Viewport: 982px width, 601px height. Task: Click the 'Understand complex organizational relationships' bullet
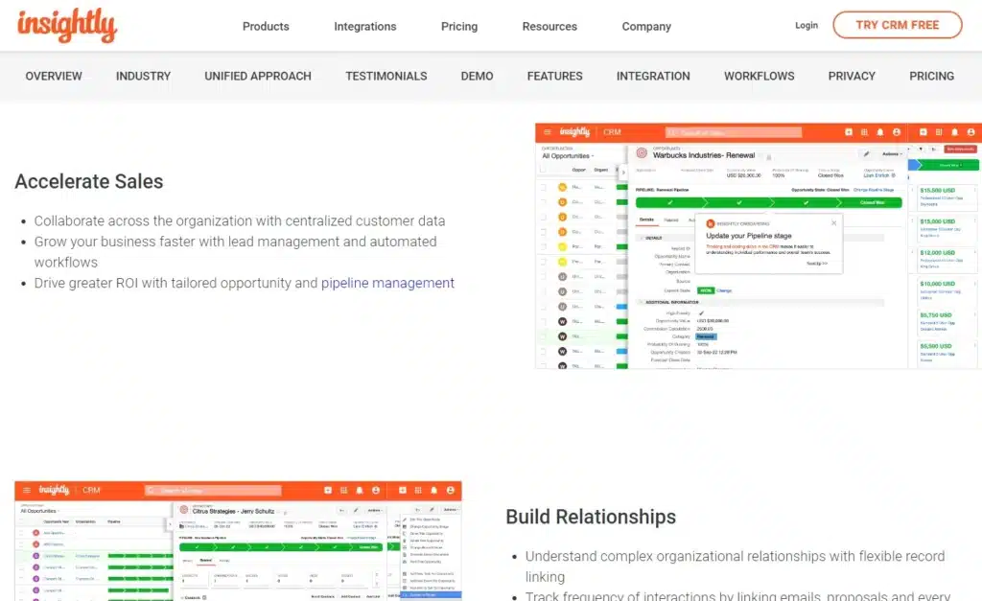pyautogui.click(x=735, y=566)
